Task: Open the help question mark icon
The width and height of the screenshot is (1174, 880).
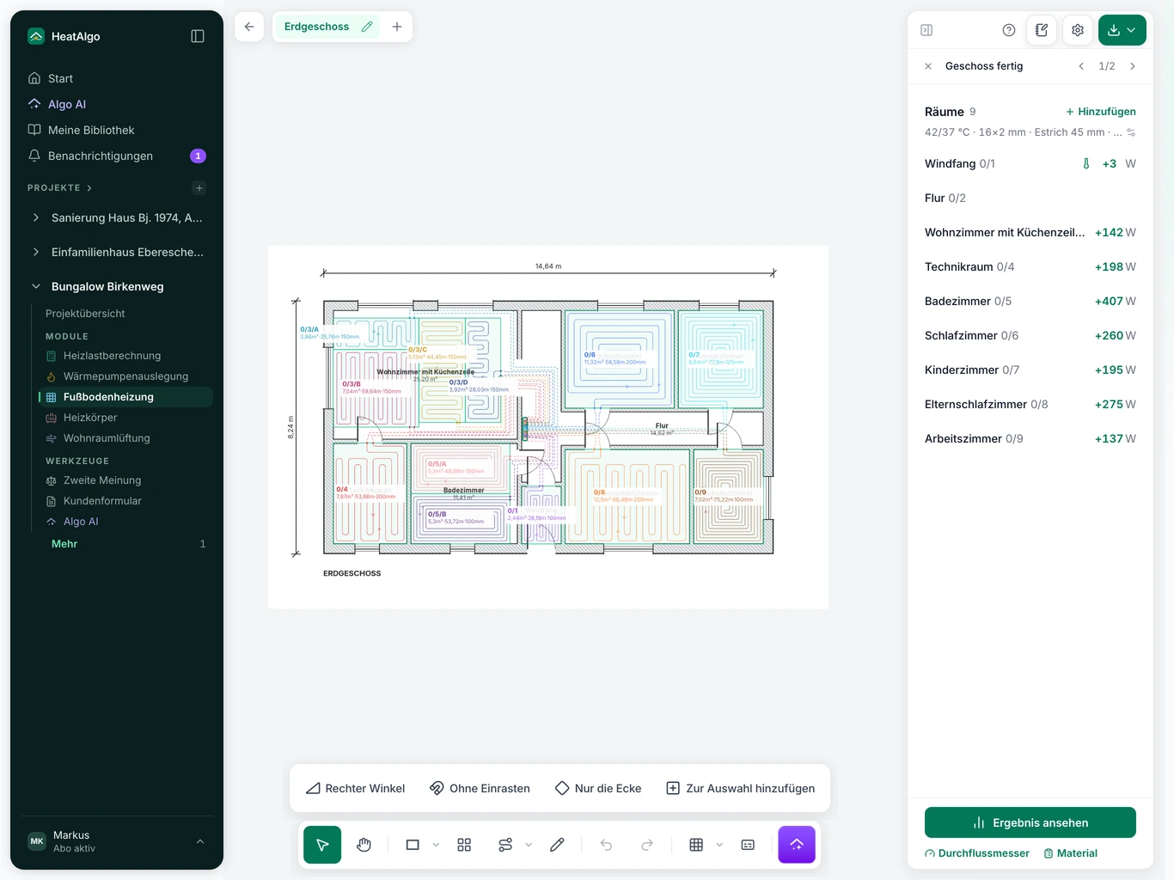Action: (x=1009, y=30)
